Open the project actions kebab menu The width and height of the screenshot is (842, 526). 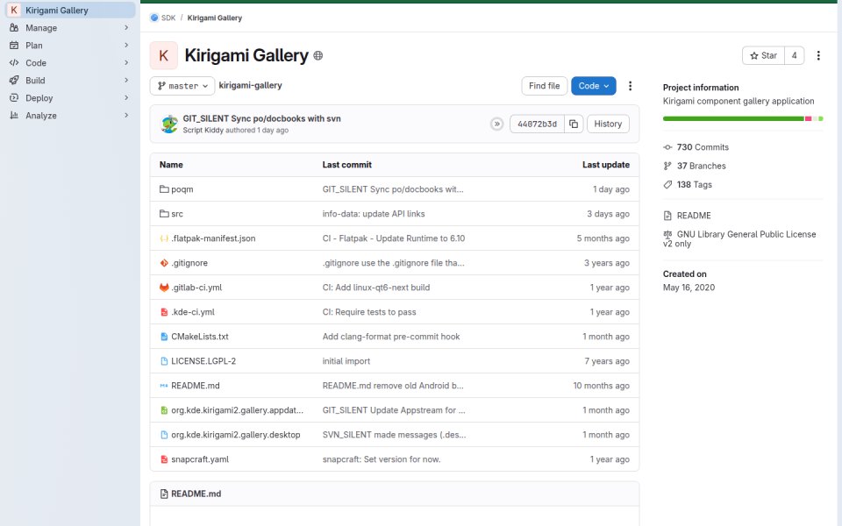coord(818,55)
